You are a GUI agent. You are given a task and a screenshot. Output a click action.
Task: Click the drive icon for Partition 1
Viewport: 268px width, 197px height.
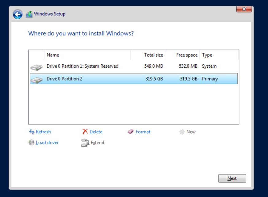click(x=37, y=67)
